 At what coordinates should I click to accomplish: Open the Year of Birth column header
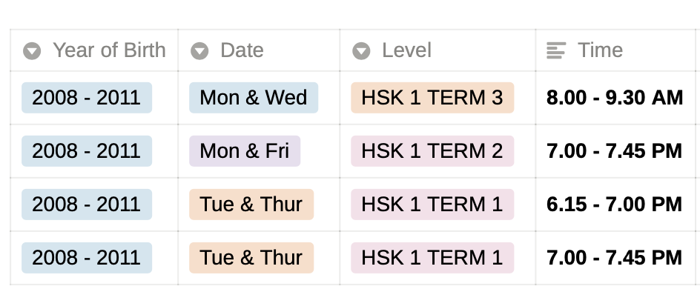click(94, 50)
